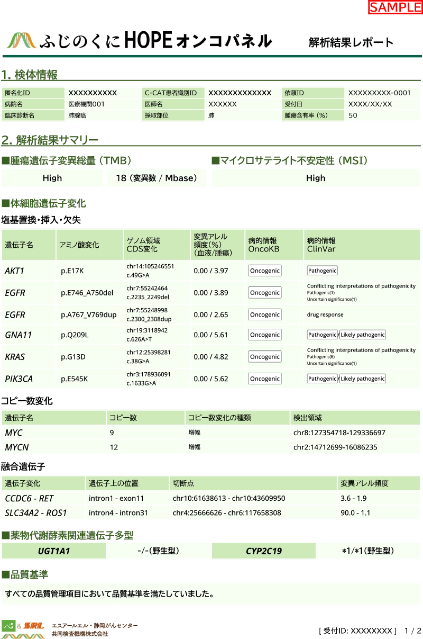The height and width of the screenshot is (639, 423).
Task: Click Oncogenic badge in EGFR p.E746_A750del row
Action: pos(265,293)
